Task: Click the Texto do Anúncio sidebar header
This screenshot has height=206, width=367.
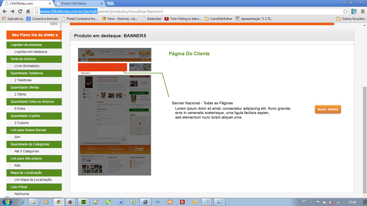Action: pyautogui.click(x=34, y=59)
